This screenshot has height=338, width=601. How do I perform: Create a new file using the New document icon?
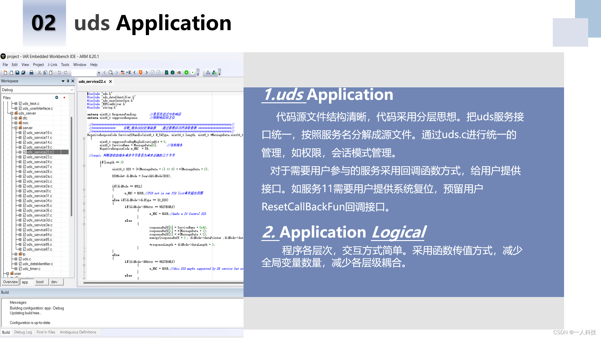pos(5,72)
